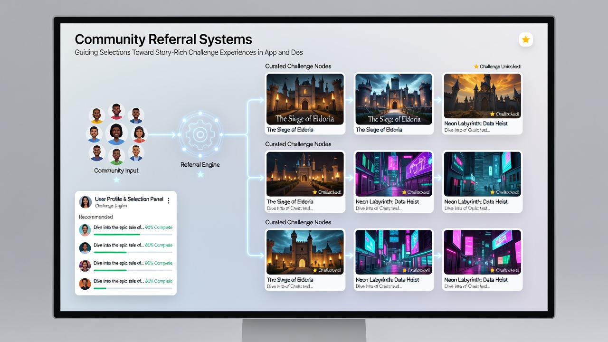
Task: Click 'The Siege of Eldoria' under garden path castle
Action: (x=290, y=201)
